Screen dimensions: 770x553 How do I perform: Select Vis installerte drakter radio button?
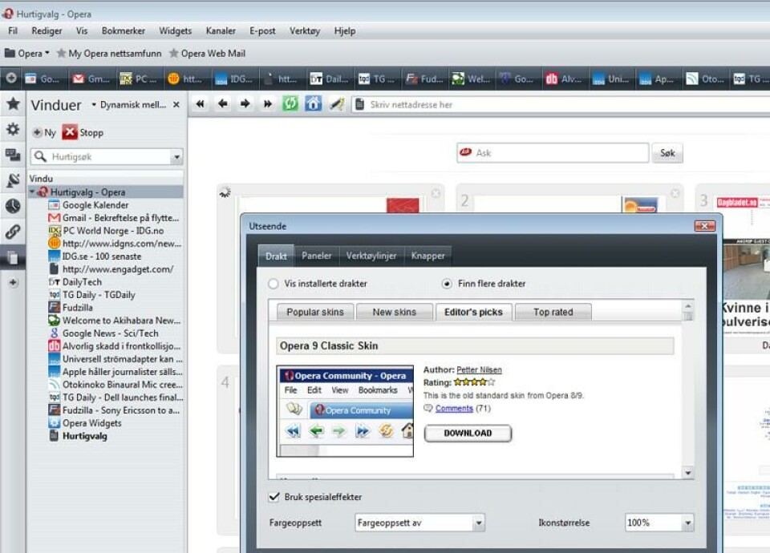(274, 284)
